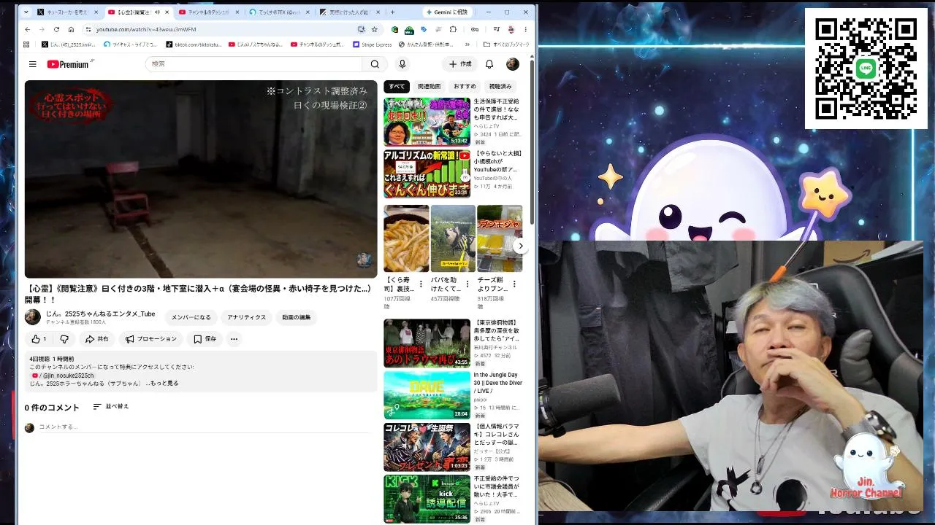935x525 pixels.
Task: Open the 並べ替え comment sort menu
Action: [x=111, y=407]
